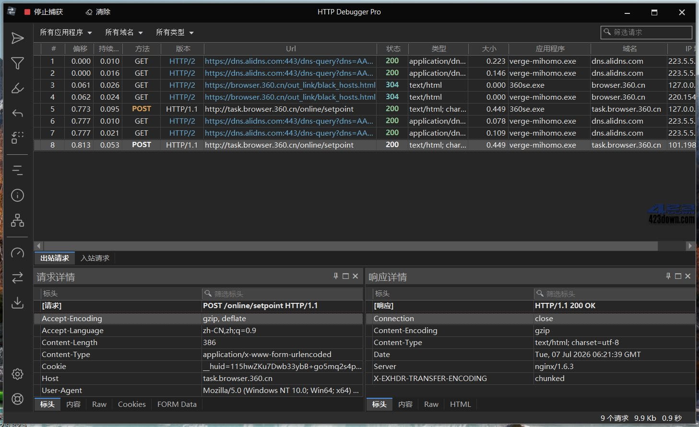699x427 pixels.
Task: Open the tree structure diagram icon
Action: coord(18,220)
